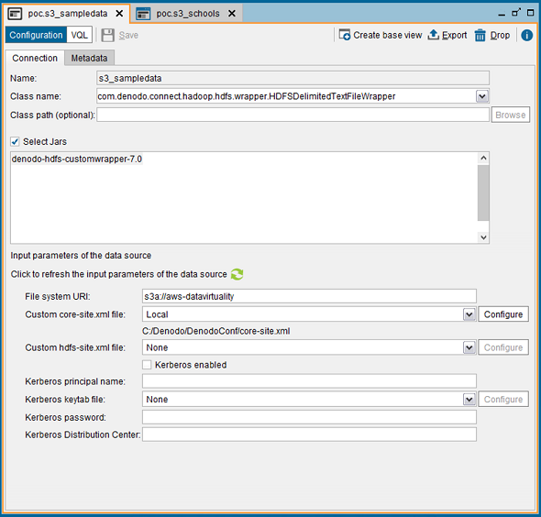
Task: Close the poc.s3_schools tab
Action: click(x=232, y=14)
